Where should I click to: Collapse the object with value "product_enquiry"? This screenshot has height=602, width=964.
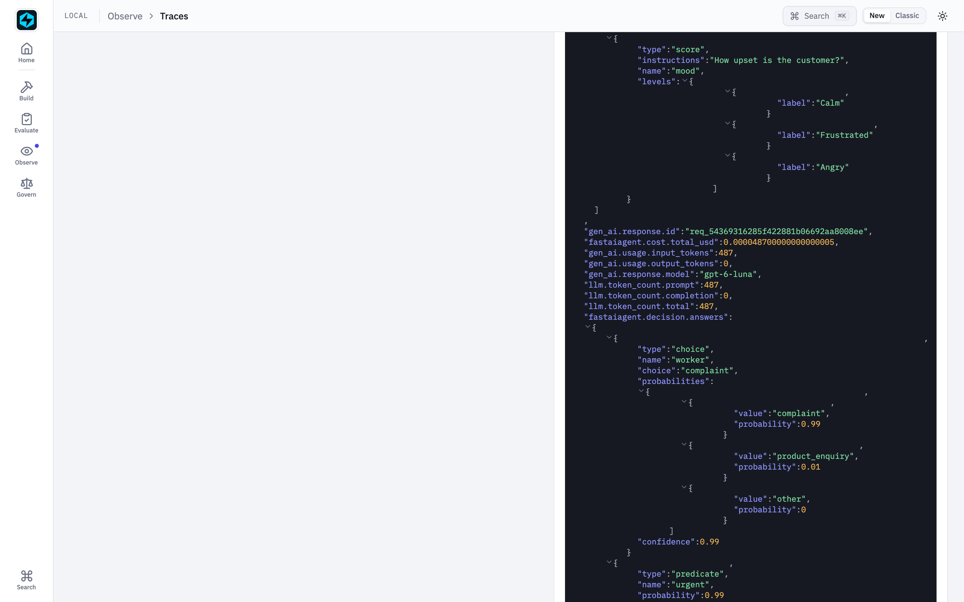[x=684, y=445]
